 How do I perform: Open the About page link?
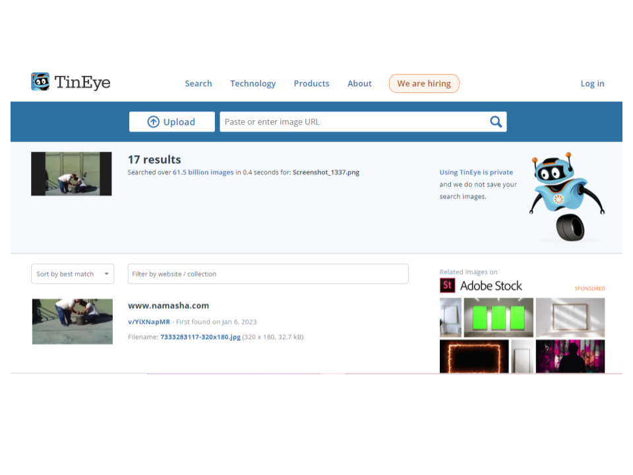pyautogui.click(x=359, y=84)
